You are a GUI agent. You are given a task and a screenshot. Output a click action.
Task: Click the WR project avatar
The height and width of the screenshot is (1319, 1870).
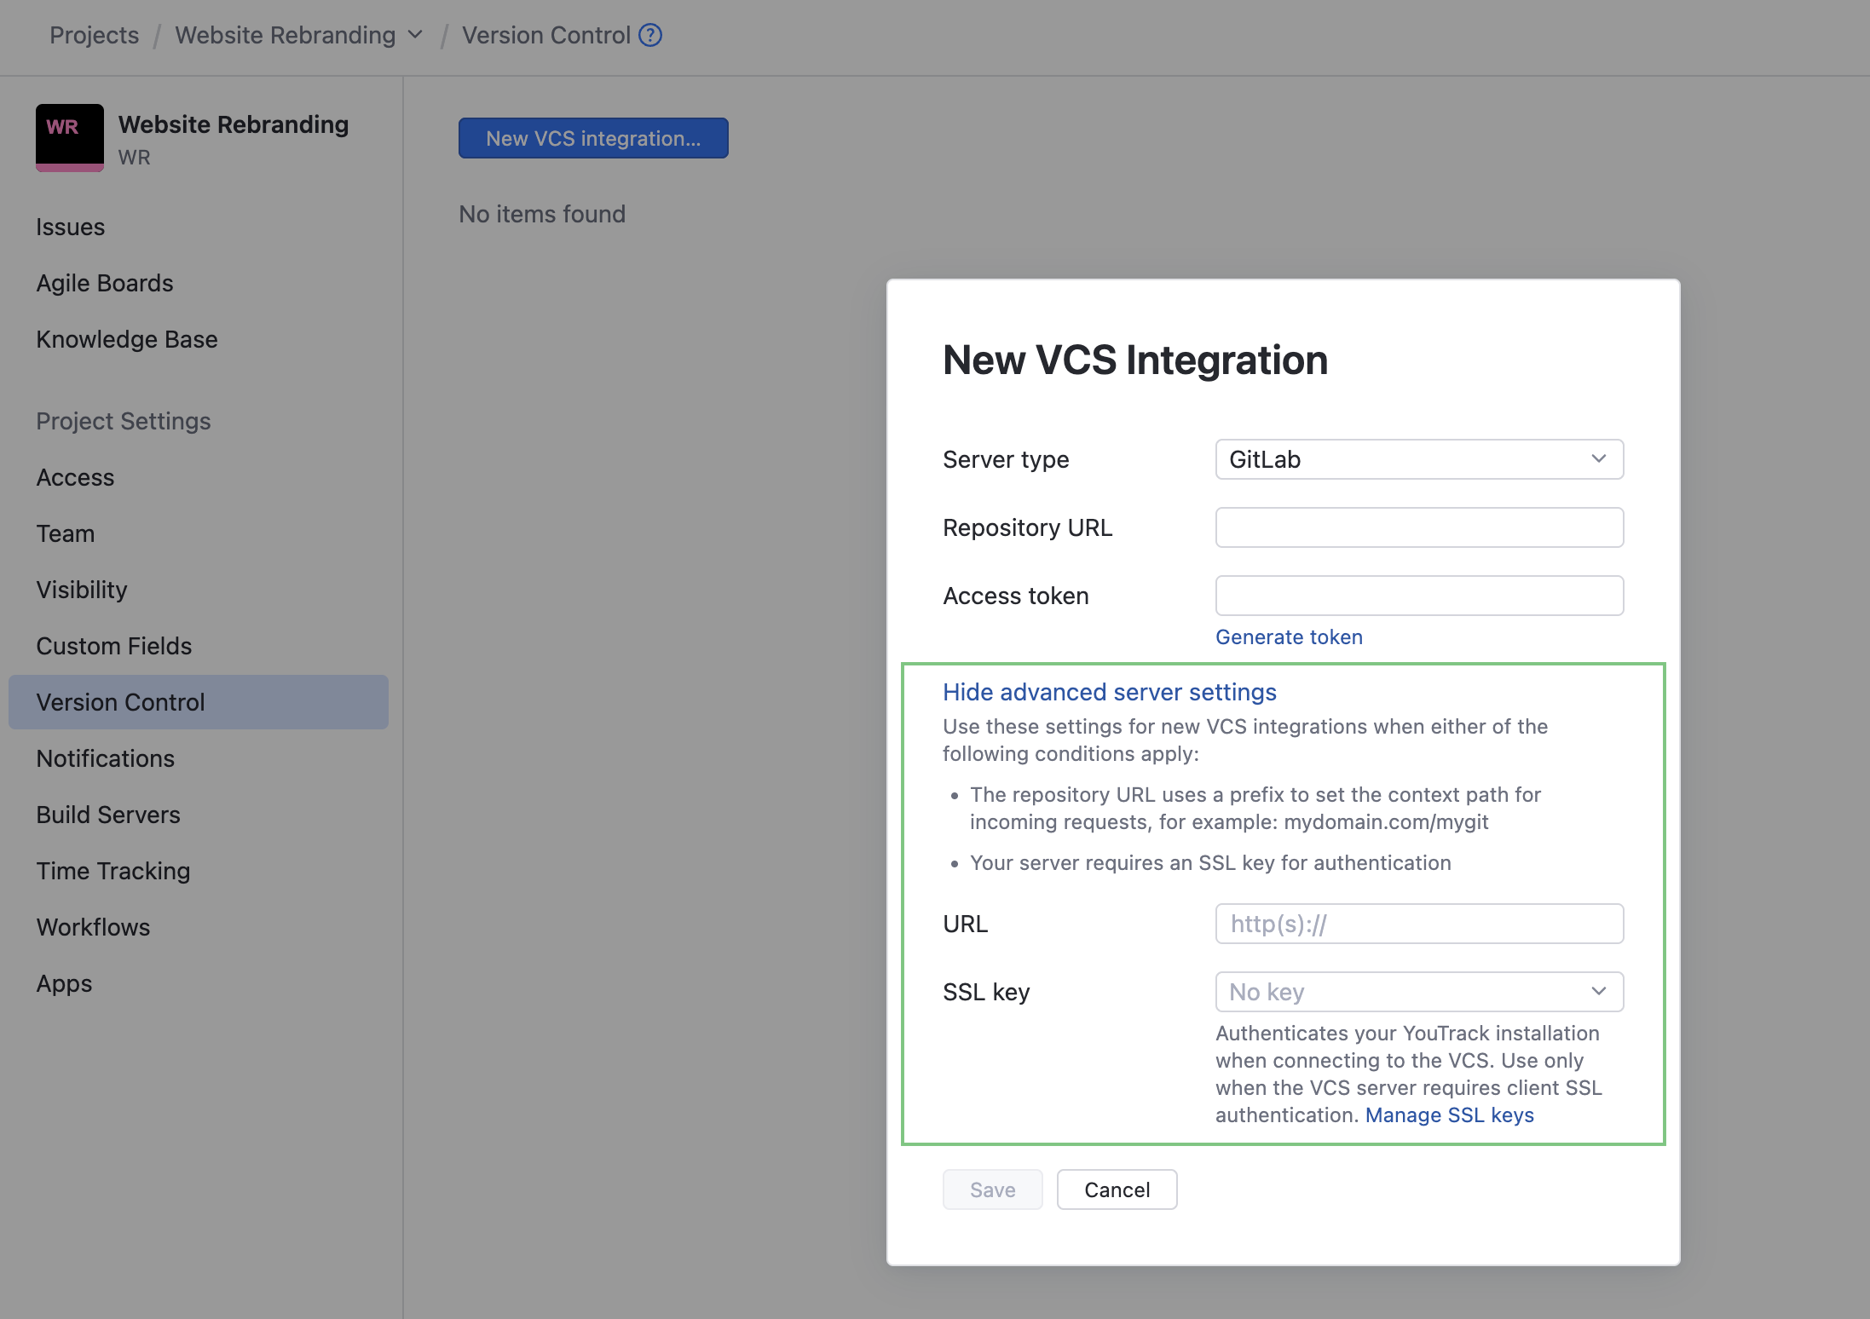pos(69,137)
